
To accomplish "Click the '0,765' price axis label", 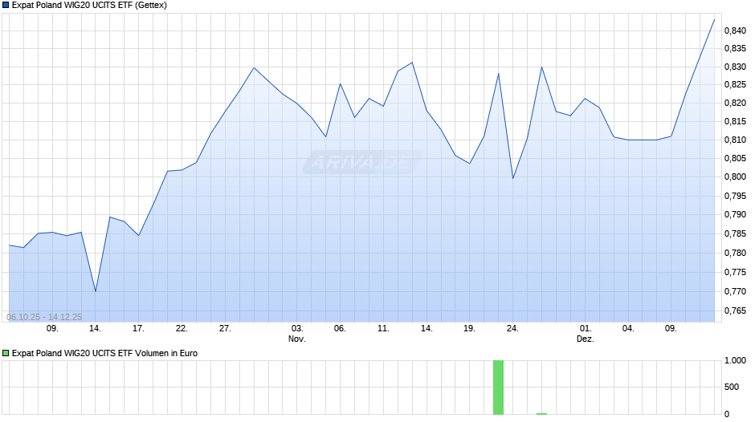I will [735, 310].
